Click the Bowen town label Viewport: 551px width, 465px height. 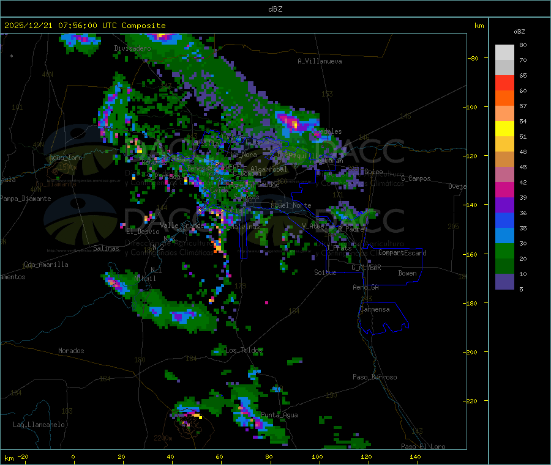408,273
